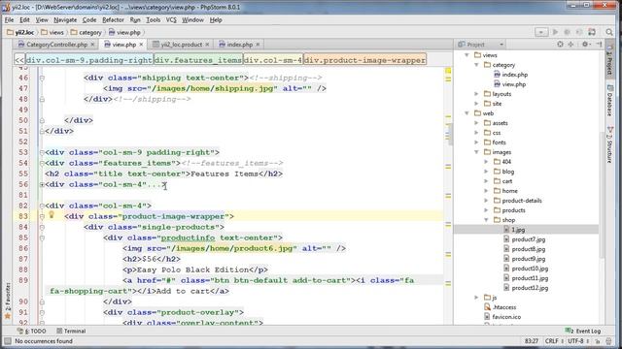Image resolution: width=622 pixels, height=349 pixels.
Task: Open the Structure side tool window
Action: (x=609, y=144)
